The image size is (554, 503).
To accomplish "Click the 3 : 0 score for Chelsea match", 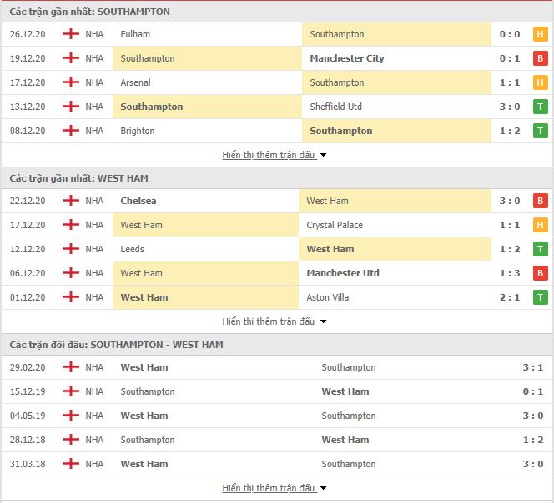I will pos(510,201).
